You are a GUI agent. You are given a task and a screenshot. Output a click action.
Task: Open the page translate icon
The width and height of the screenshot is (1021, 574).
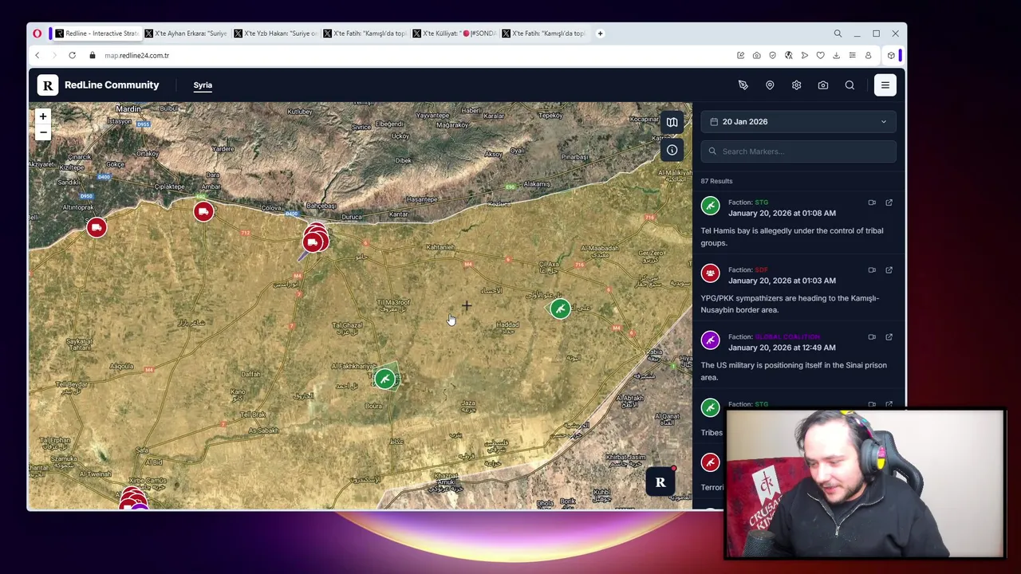[x=788, y=56]
